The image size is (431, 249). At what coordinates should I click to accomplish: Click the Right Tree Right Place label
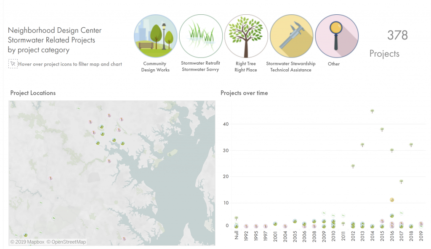pyautogui.click(x=246, y=67)
